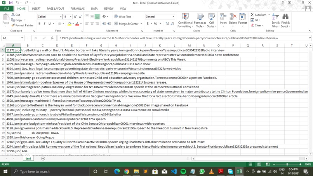Switch to the INSERT tab
313x176 pixels.
(36, 9)
